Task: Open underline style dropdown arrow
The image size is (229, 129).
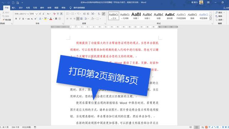Action: click(x=26, y=19)
